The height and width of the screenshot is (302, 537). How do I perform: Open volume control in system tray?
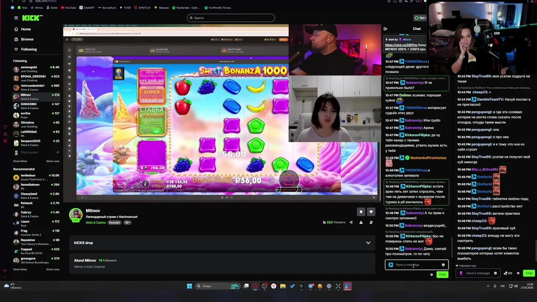coord(516,286)
